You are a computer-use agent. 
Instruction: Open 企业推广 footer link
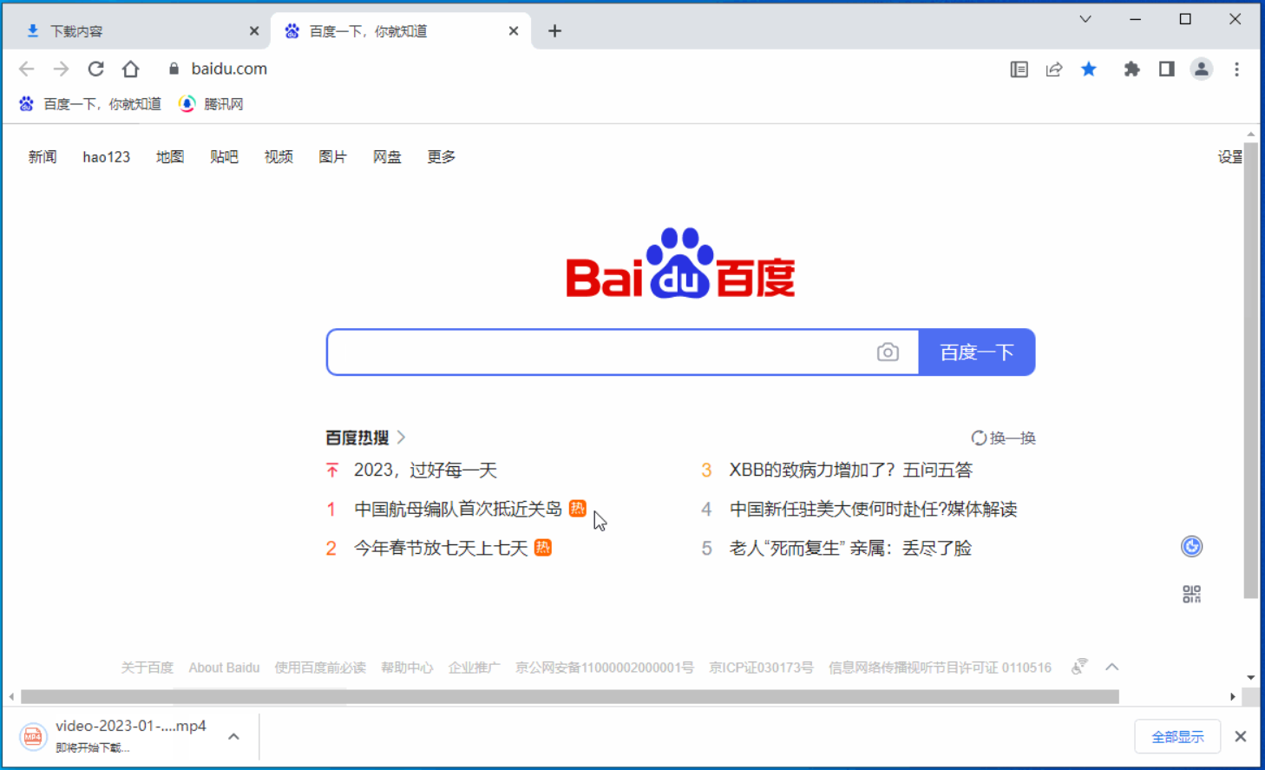pos(474,668)
